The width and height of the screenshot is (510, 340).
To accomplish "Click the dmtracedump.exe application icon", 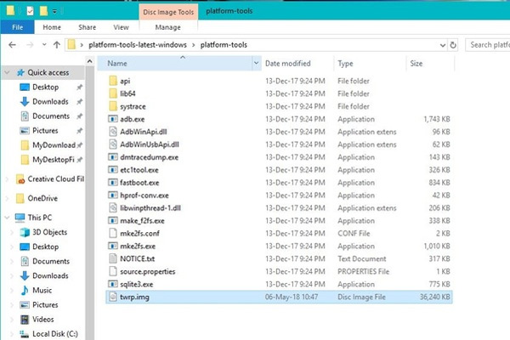I will [x=113, y=157].
